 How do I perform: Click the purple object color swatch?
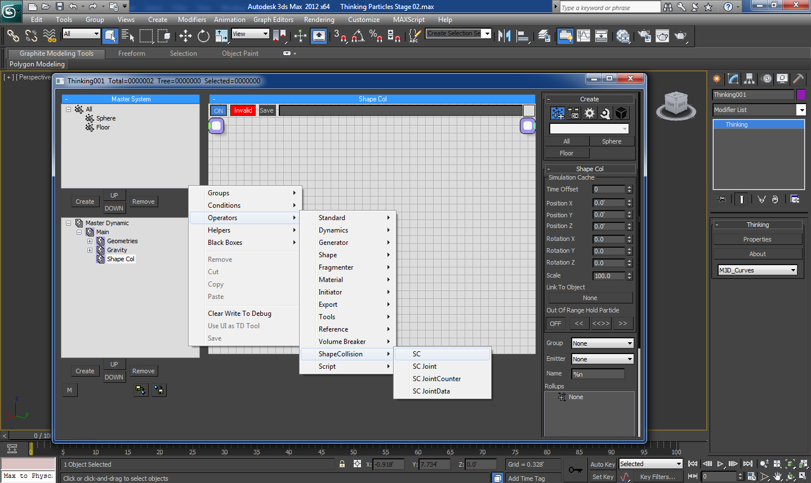pos(801,95)
